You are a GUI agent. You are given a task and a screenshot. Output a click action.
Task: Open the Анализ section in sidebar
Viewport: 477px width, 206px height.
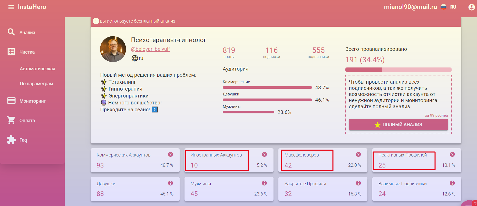27,33
